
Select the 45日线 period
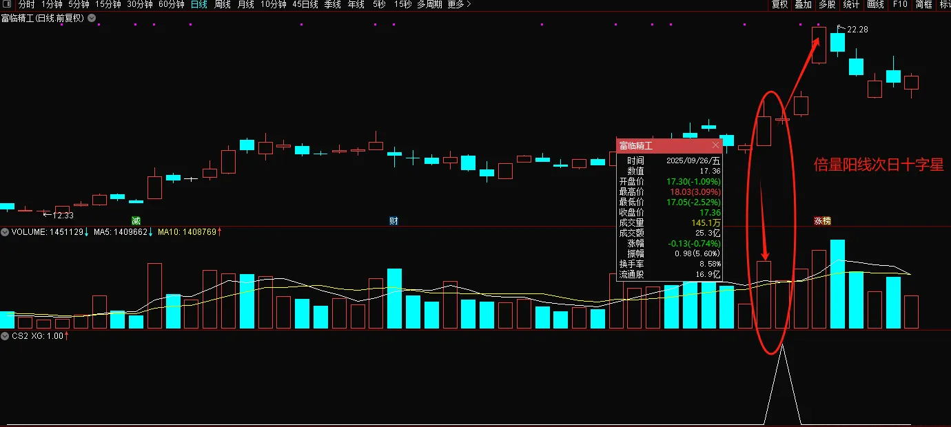pos(305,4)
